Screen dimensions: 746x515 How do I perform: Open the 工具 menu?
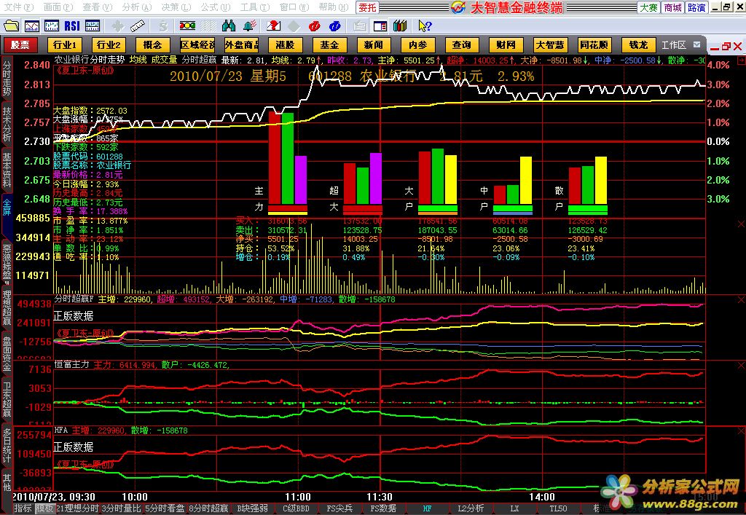[x=254, y=7]
